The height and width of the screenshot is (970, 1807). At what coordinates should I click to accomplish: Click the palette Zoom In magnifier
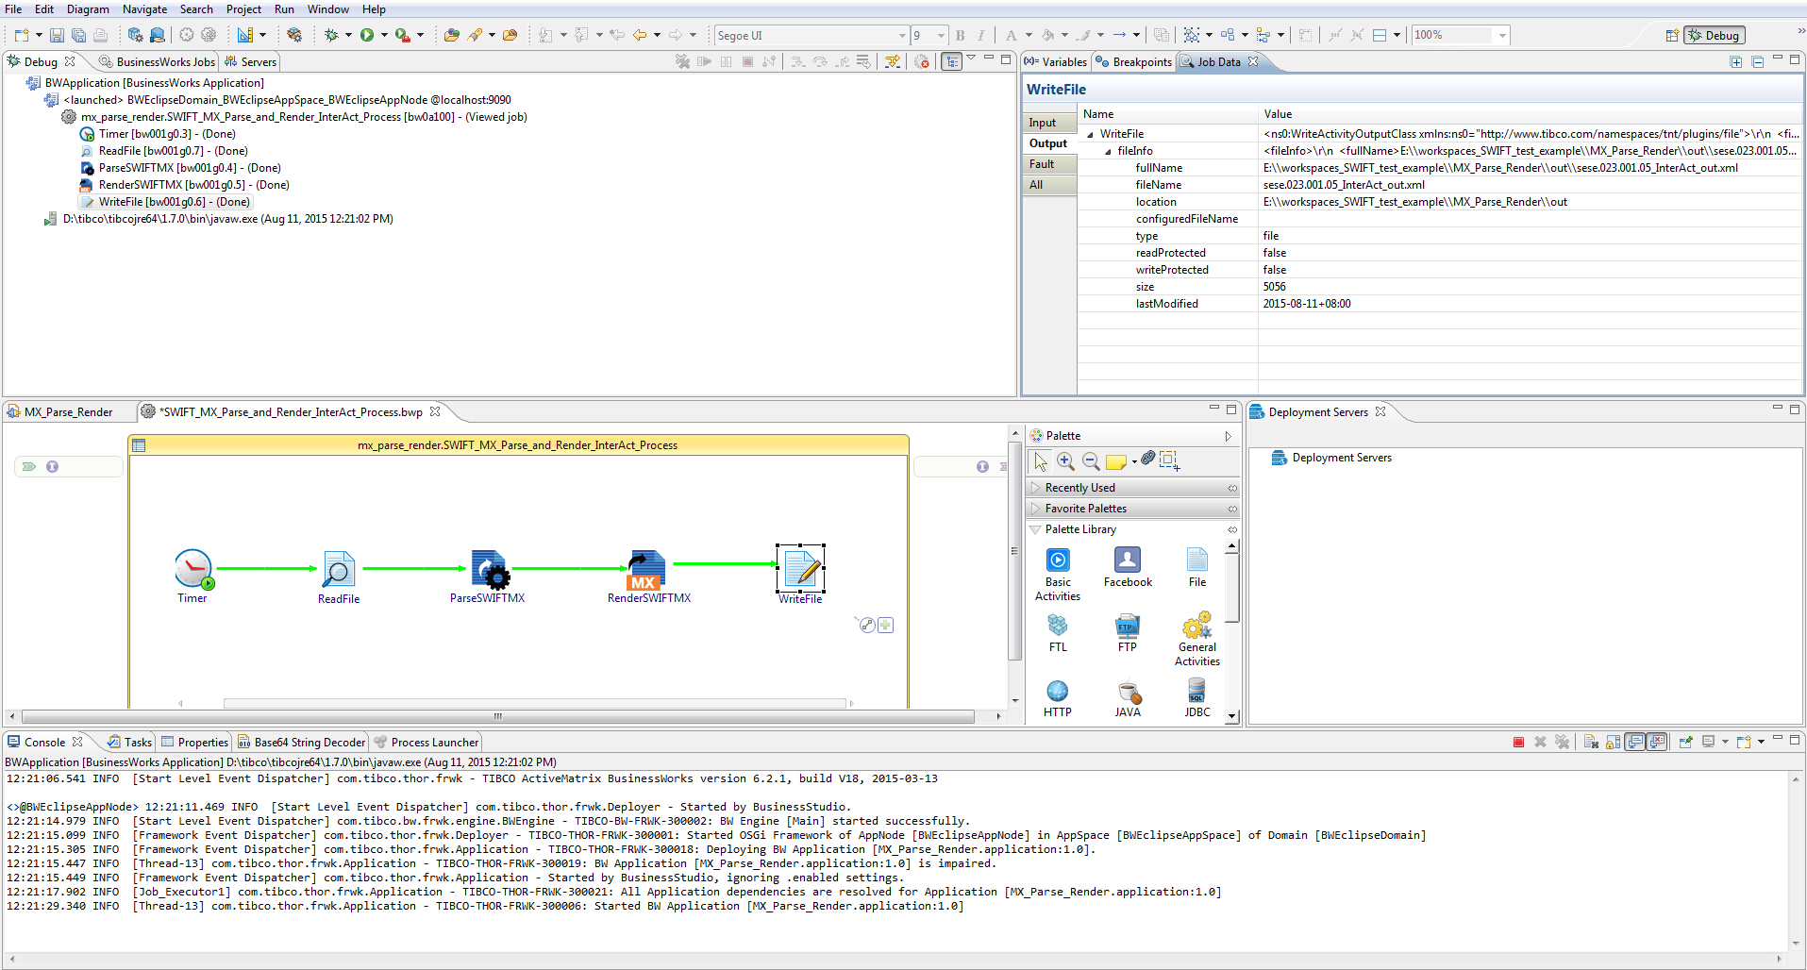point(1065,460)
